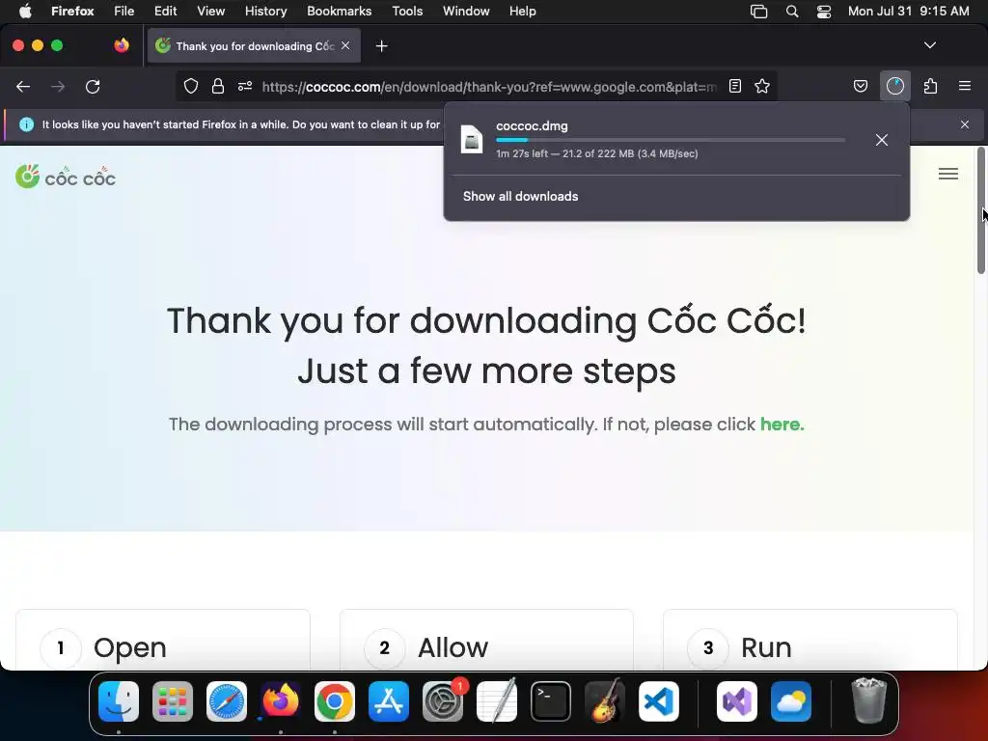Click the site lock icon
The height and width of the screenshot is (741, 988).
point(218,86)
